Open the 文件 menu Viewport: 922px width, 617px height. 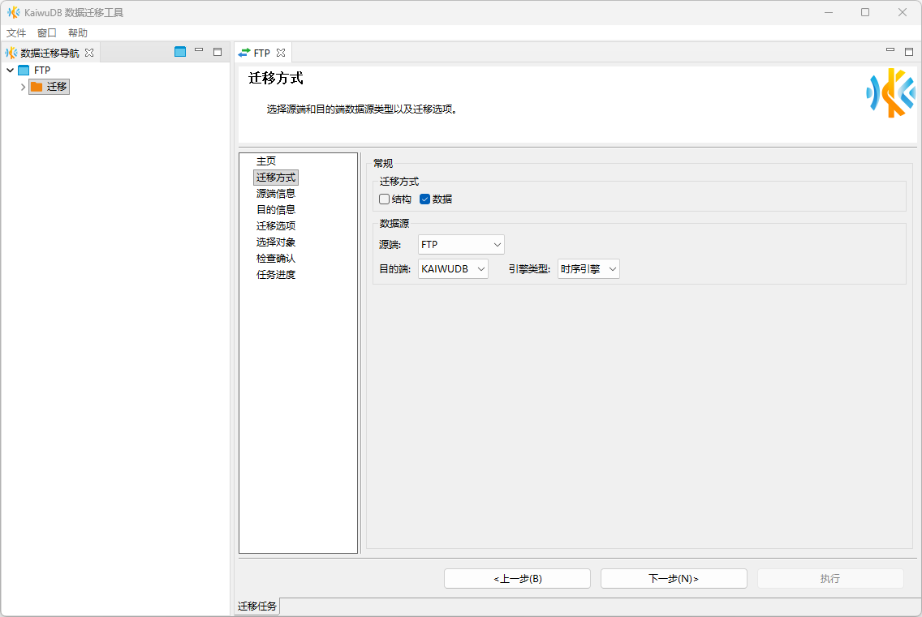click(x=16, y=33)
